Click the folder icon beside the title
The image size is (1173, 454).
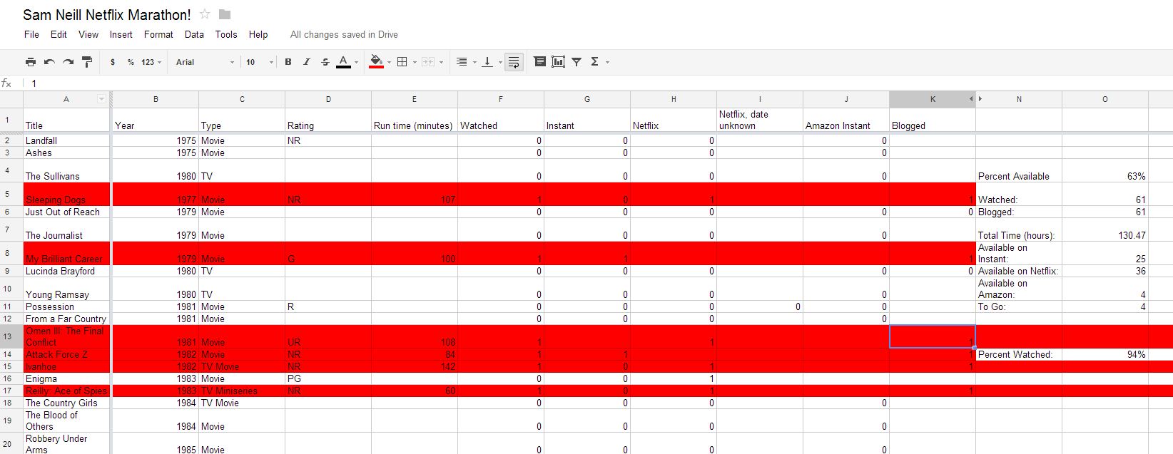coord(225,14)
